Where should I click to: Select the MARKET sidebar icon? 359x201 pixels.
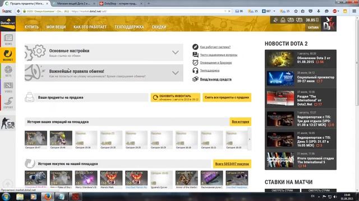8,55
